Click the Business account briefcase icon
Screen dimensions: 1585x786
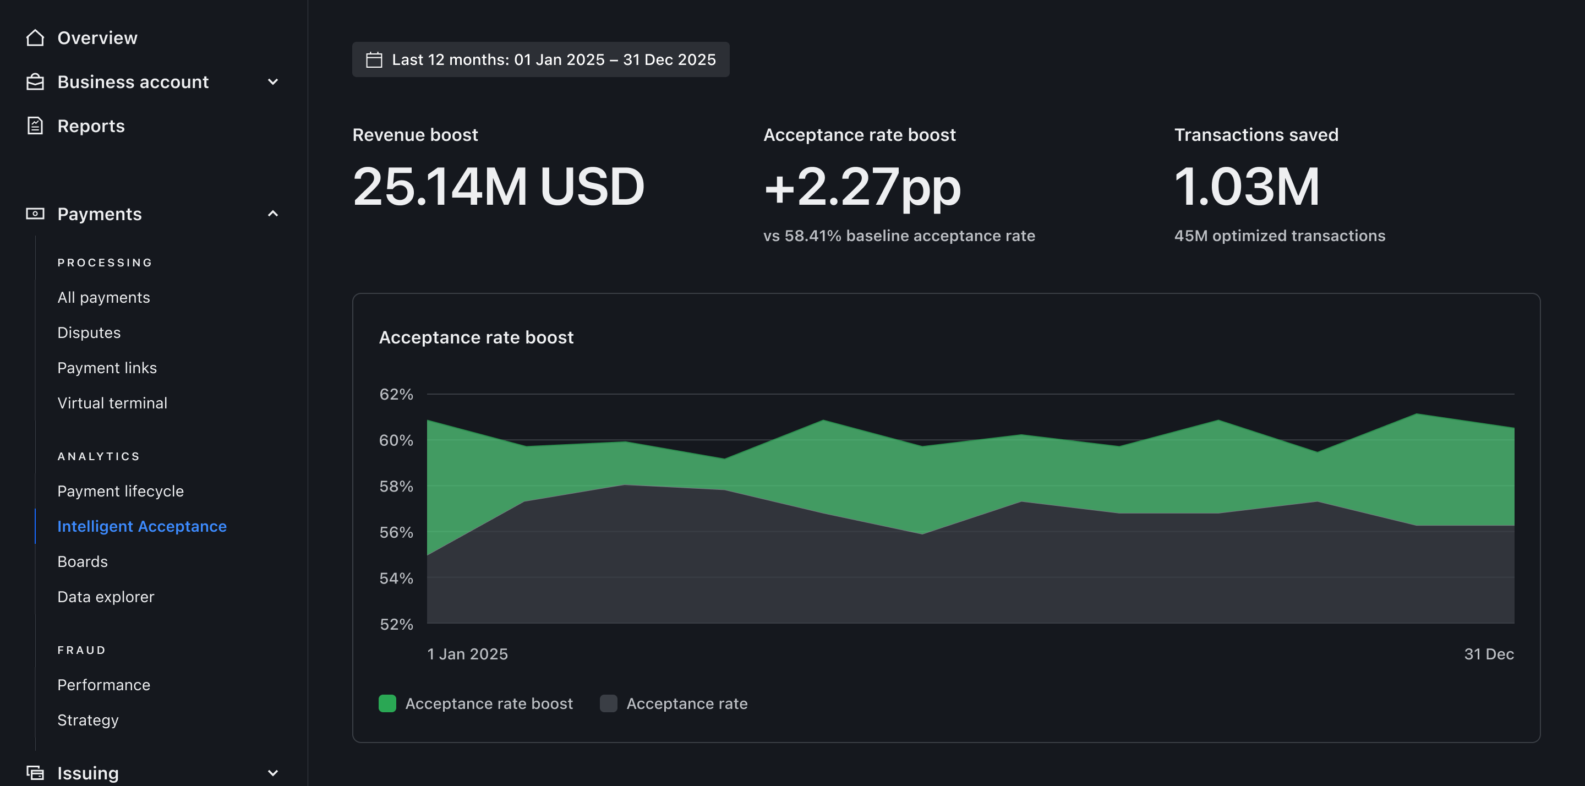(35, 82)
